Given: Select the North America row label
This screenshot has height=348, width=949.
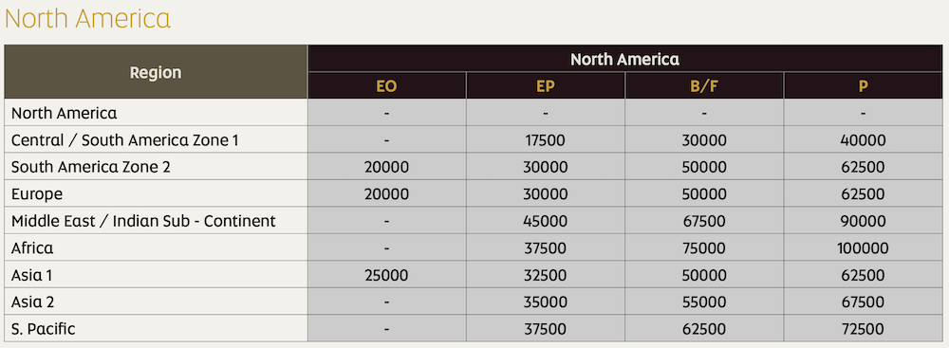Looking at the screenshot, I should point(65,113).
